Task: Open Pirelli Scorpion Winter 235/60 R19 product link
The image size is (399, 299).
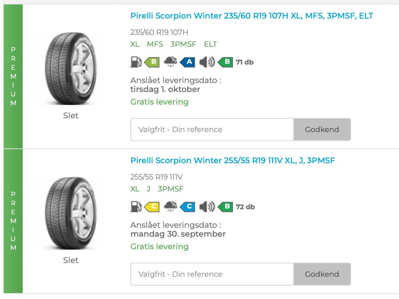Action: (251, 16)
